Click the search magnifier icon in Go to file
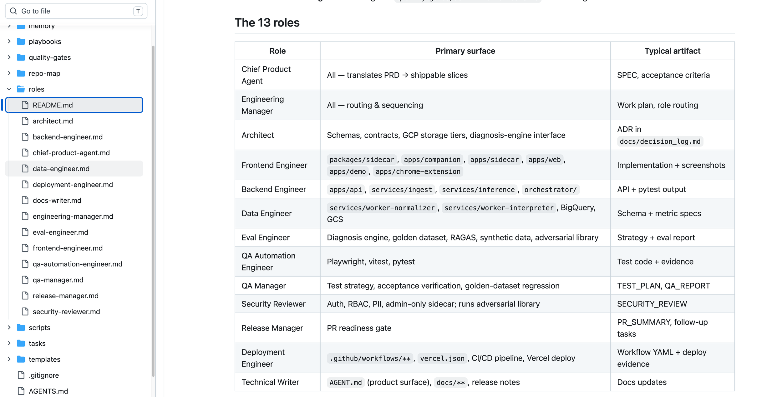782x397 pixels. (13, 11)
